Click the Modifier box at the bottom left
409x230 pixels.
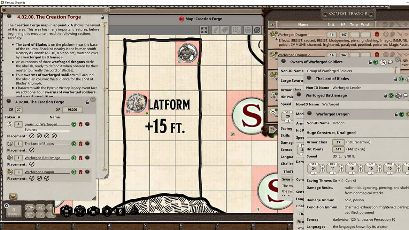13,211
